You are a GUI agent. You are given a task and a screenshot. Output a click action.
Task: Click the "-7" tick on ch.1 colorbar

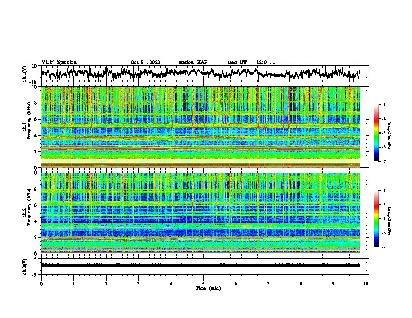tap(384, 161)
